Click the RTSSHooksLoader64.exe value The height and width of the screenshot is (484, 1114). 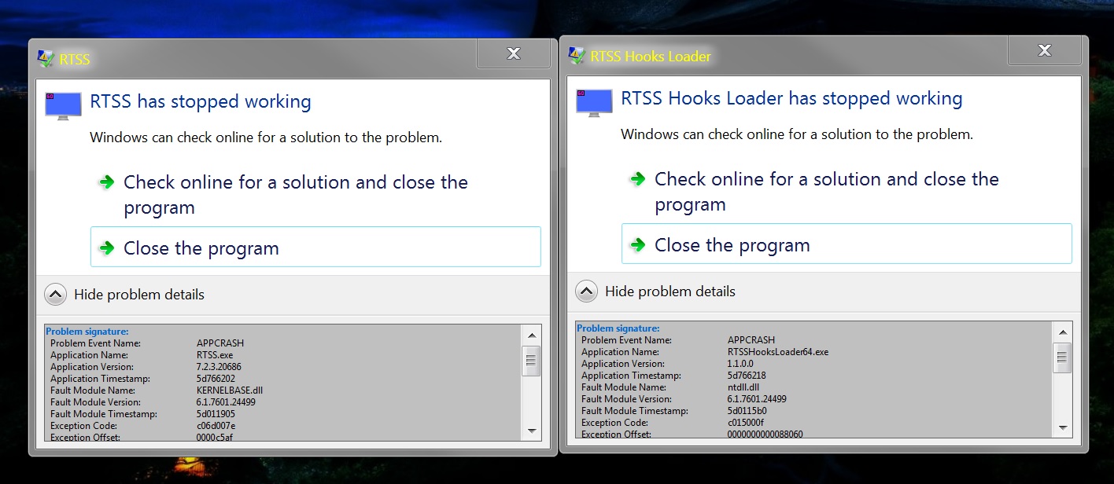(778, 352)
